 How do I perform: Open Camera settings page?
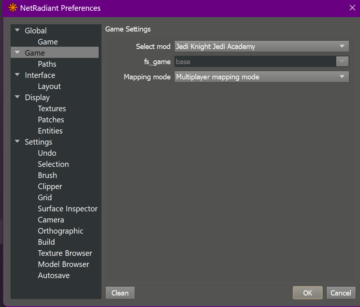pos(51,220)
